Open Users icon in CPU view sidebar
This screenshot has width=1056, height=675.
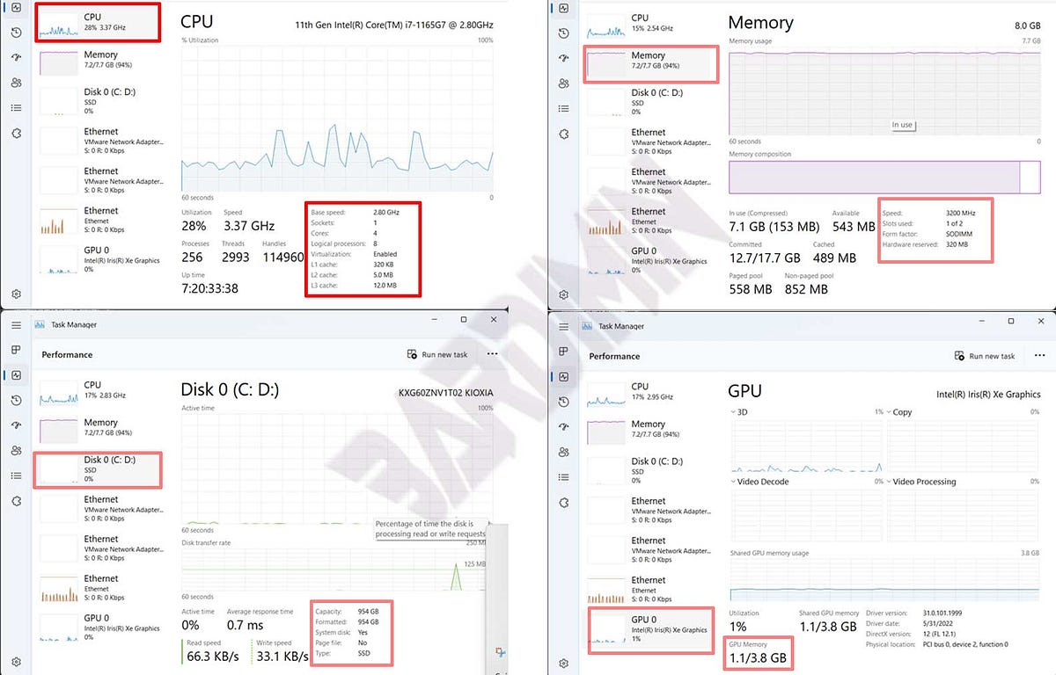(x=16, y=83)
